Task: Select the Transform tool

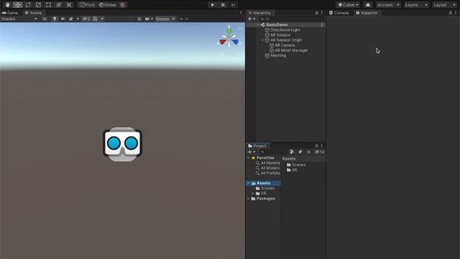Action: (59, 5)
